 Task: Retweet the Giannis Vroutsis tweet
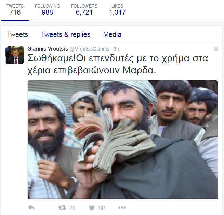pyautogui.click(x=62, y=208)
